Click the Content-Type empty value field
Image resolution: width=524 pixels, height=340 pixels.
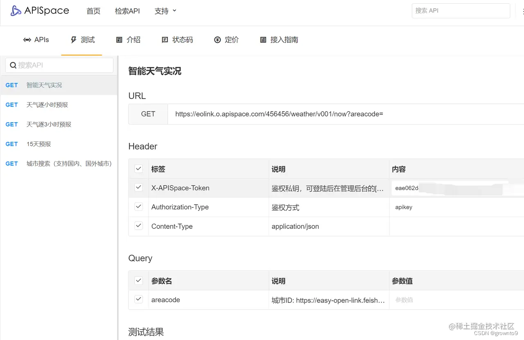[457, 226]
